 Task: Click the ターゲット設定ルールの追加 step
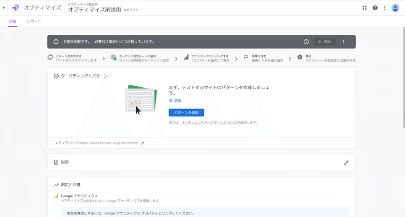pyautogui.click(x=140, y=58)
